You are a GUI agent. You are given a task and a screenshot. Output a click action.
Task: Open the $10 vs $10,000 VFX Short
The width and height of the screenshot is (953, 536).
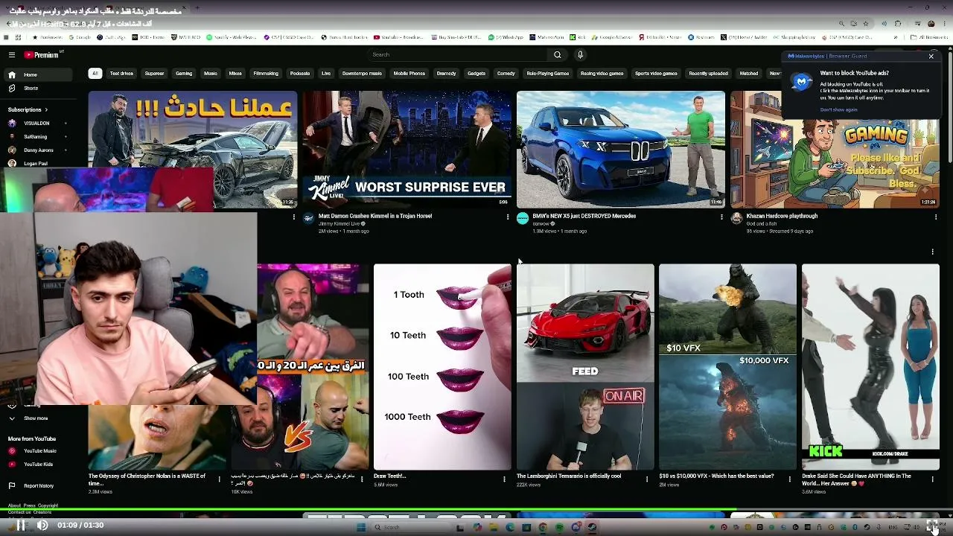coord(727,367)
